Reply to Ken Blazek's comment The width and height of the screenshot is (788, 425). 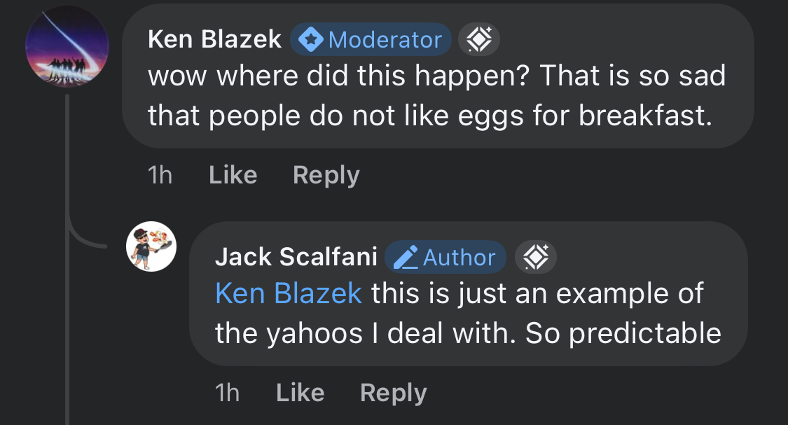(326, 176)
